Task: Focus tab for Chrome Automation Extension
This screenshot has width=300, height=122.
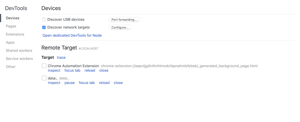Action: pyautogui.click(x=72, y=70)
